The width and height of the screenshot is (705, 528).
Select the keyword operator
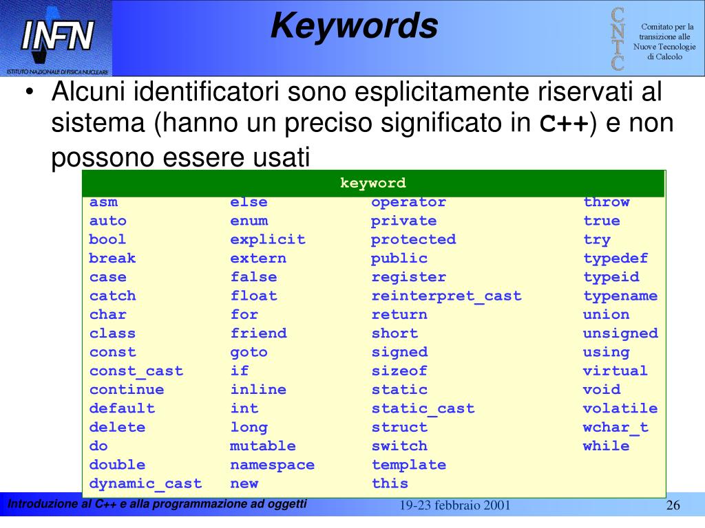pyautogui.click(x=409, y=203)
